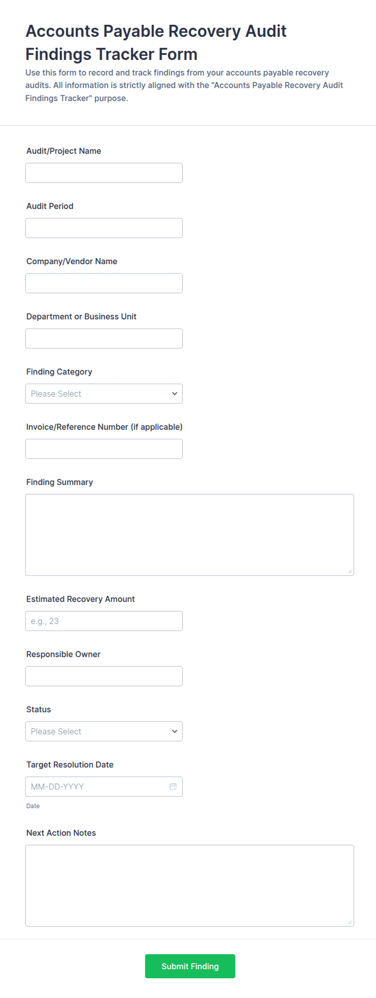This screenshot has height=998, width=376.
Task: Click the Finding Summary resize handle
Action: tap(350, 571)
